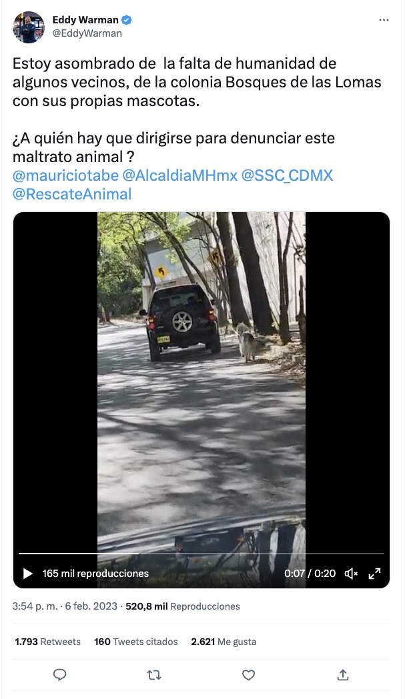The height and width of the screenshot is (699, 407).
Task: Seek using the video progress bar
Action: [201, 553]
